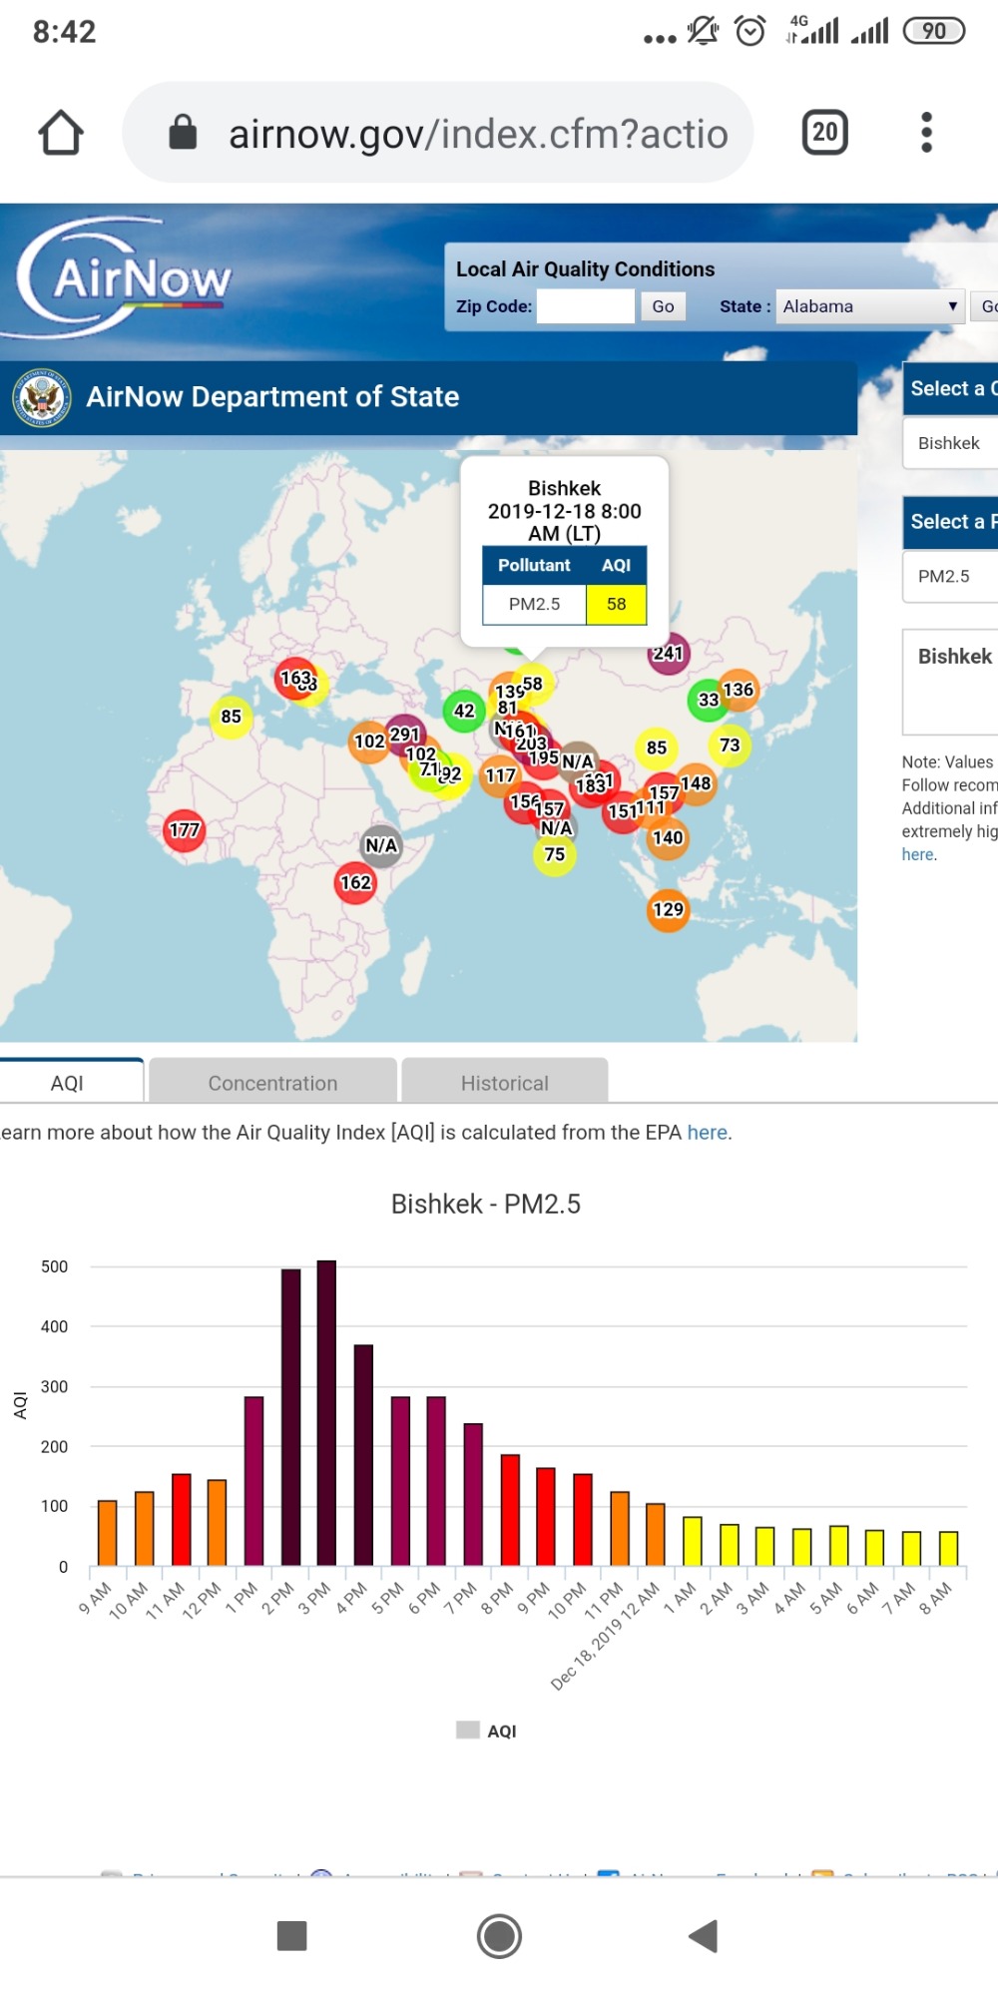Tap the Android back navigation button
The width and height of the screenshot is (998, 1996).
(704, 1935)
